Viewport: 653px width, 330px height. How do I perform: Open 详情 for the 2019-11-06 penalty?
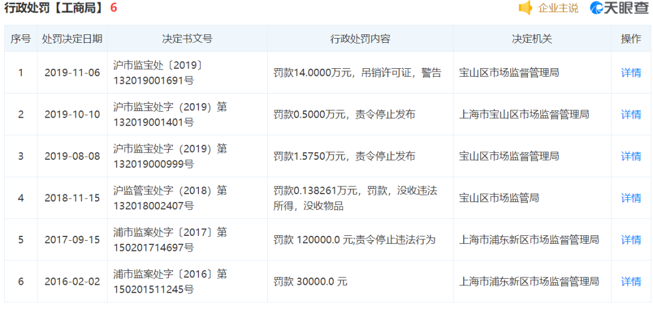pos(631,72)
